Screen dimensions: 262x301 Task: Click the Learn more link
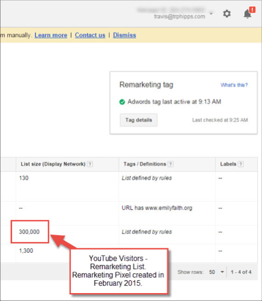(51, 35)
